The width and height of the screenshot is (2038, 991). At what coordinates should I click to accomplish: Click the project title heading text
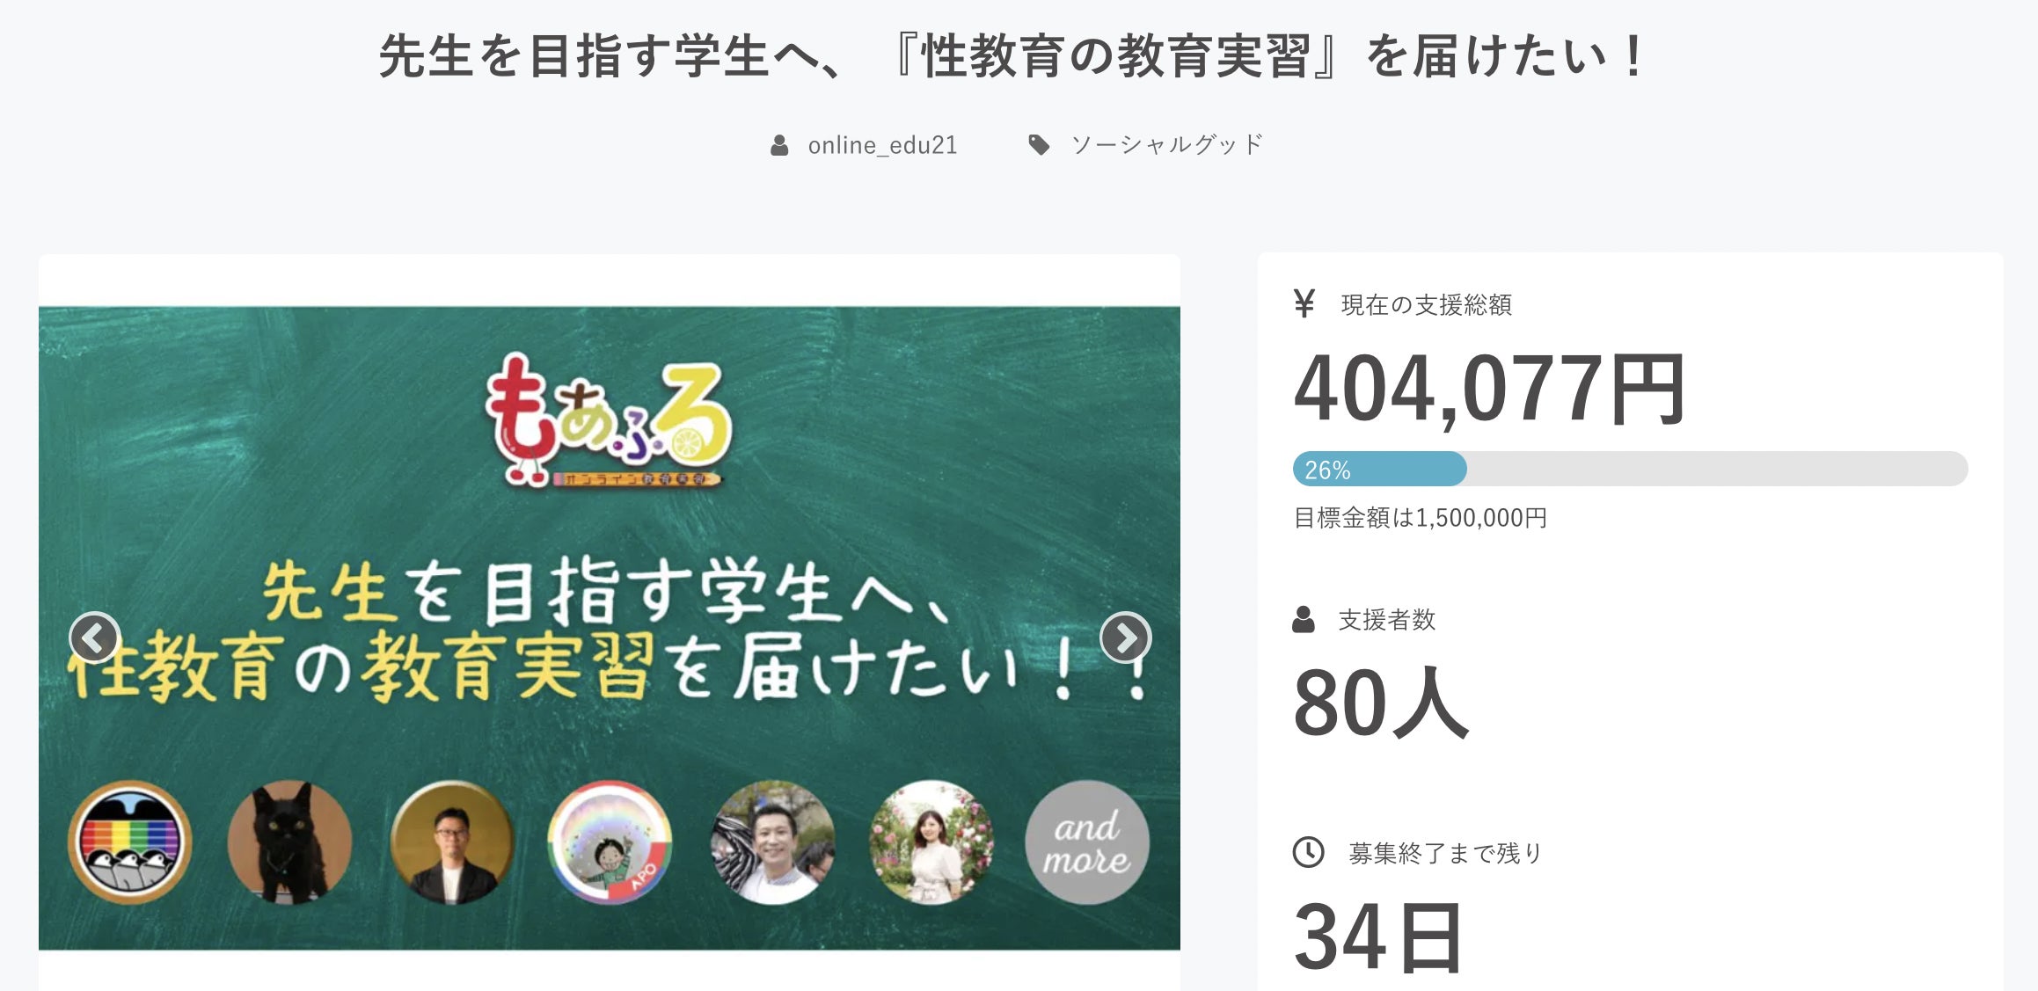pos(1012,56)
